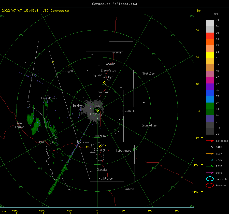Click the RedDeer town label

[x=108, y=77]
